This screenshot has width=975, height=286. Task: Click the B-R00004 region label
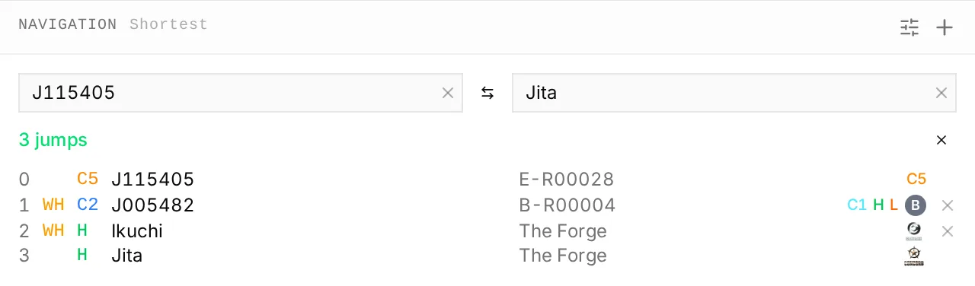pos(567,205)
